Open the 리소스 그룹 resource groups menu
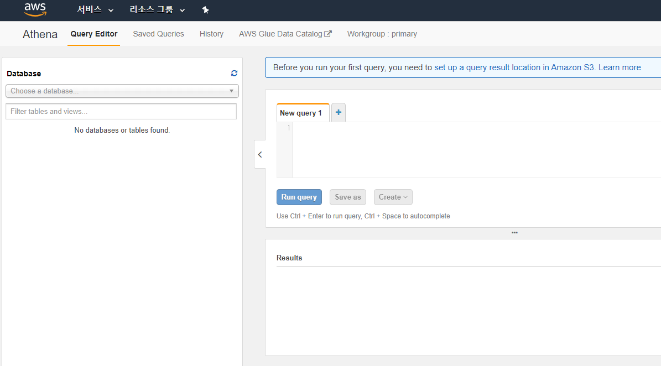The image size is (661, 366). (x=157, y=10)
